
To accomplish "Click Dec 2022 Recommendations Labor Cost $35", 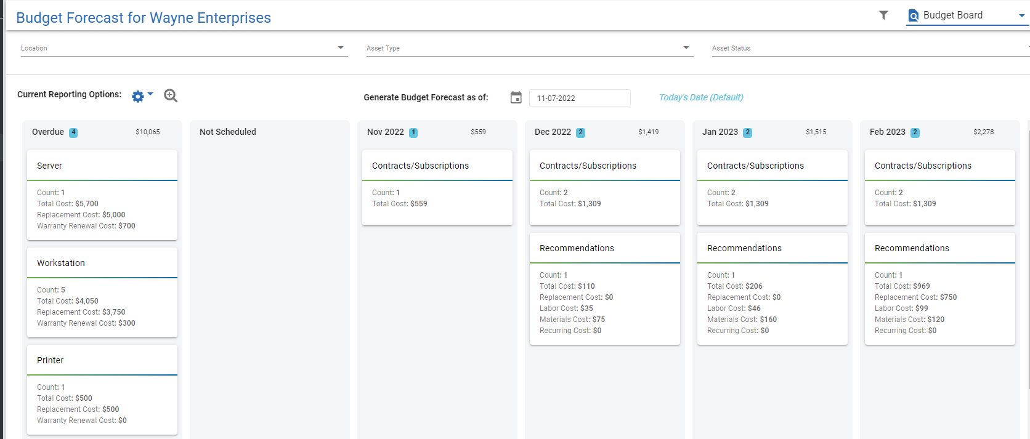I will tap(566, 308).
